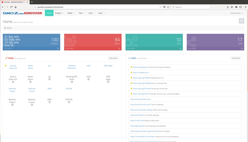Click the arrow icon on Tool card

[181, 49]
